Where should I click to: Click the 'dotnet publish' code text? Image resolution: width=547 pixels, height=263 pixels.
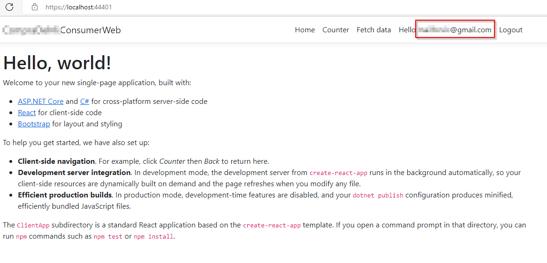pyautogui.click(x=378, y=195)
